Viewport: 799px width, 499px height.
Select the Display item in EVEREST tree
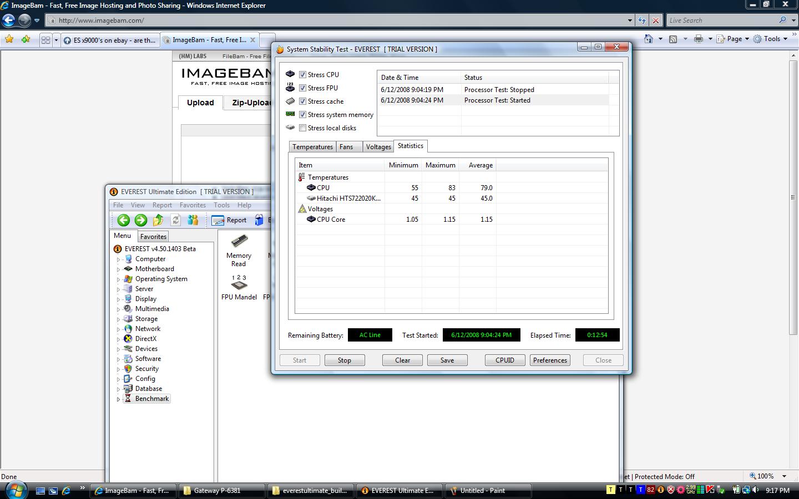[146, 299]
